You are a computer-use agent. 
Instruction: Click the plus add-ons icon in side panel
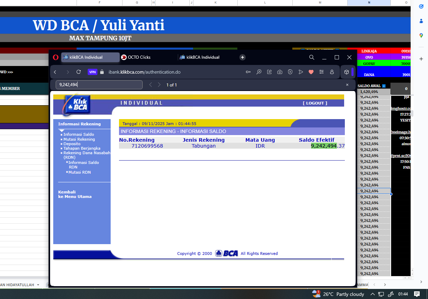421,59
